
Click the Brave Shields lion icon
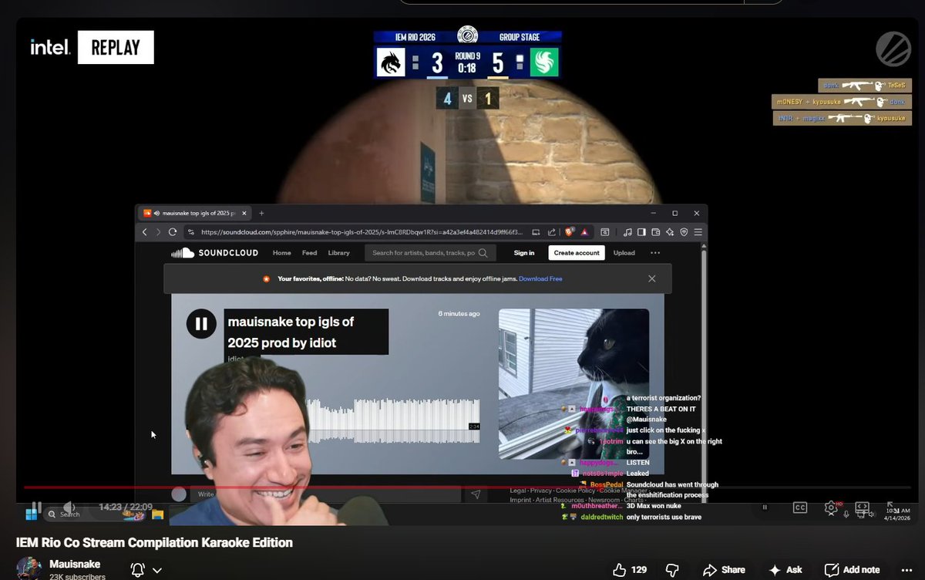pyautogui.click(x=570, y=231)
